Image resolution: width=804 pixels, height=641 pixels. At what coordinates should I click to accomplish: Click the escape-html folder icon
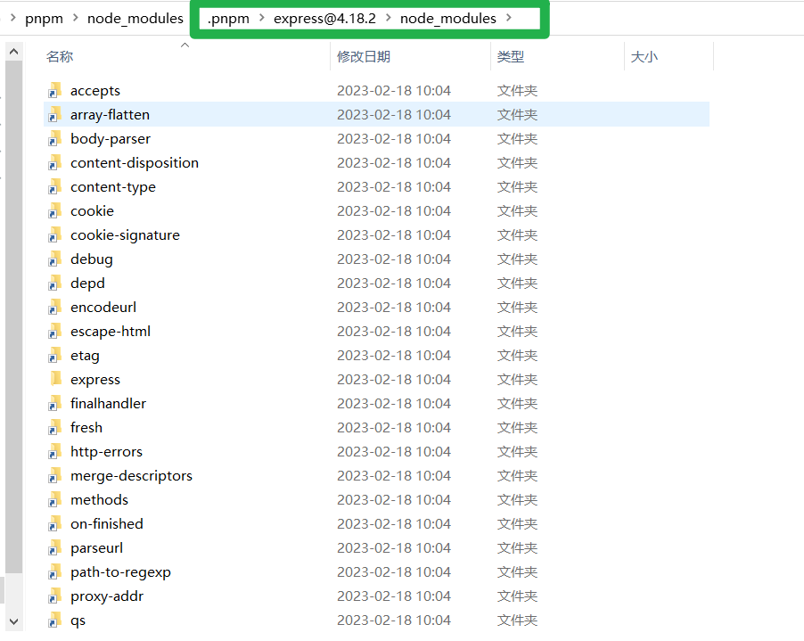pyautogui.click(x=55, y=332)
